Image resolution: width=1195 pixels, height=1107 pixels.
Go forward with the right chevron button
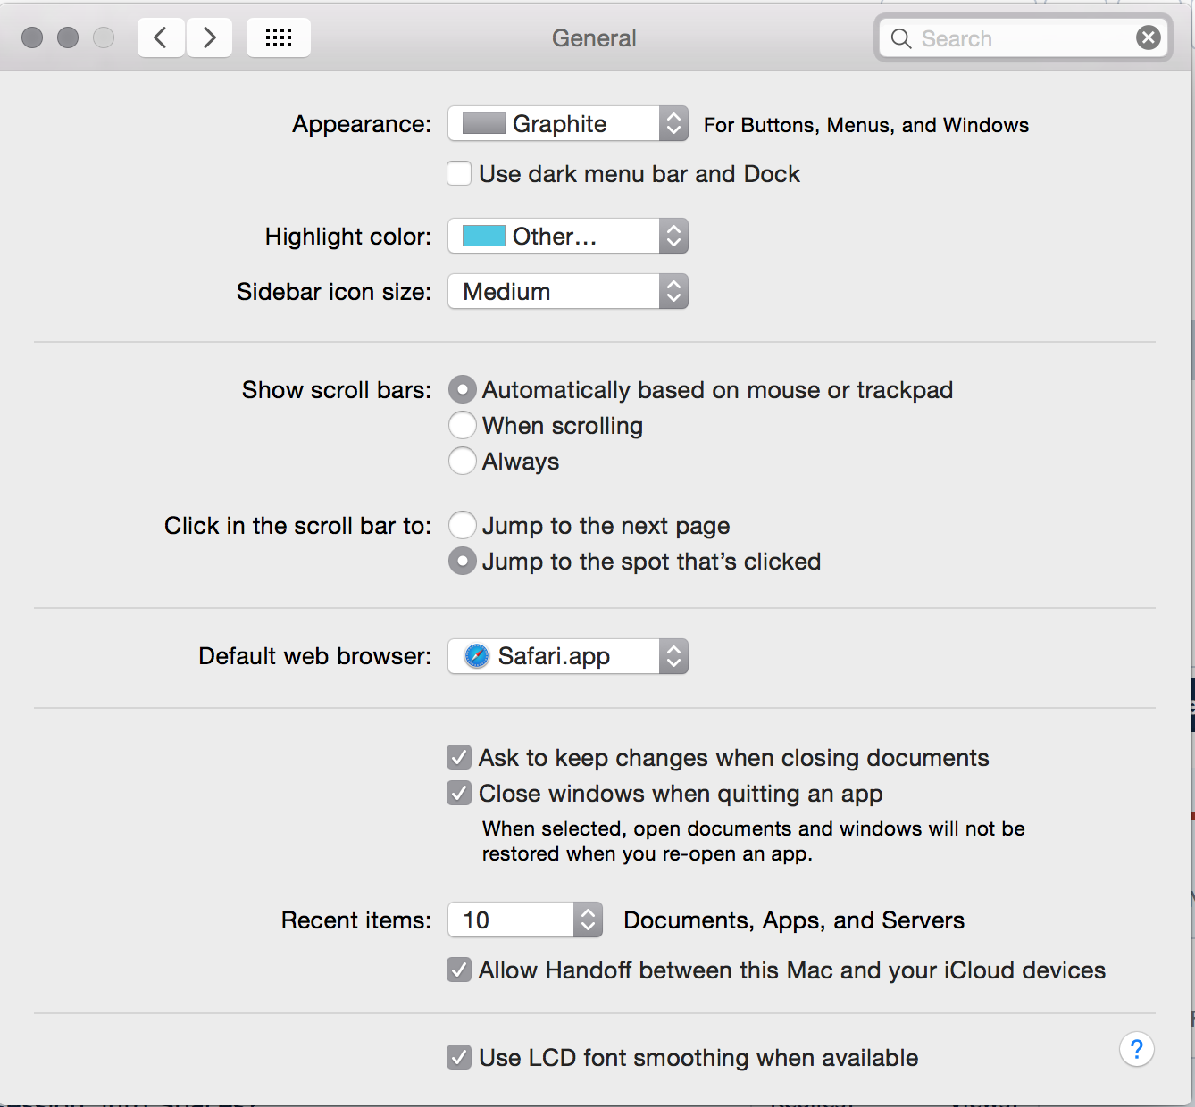(x=209, y=37)
